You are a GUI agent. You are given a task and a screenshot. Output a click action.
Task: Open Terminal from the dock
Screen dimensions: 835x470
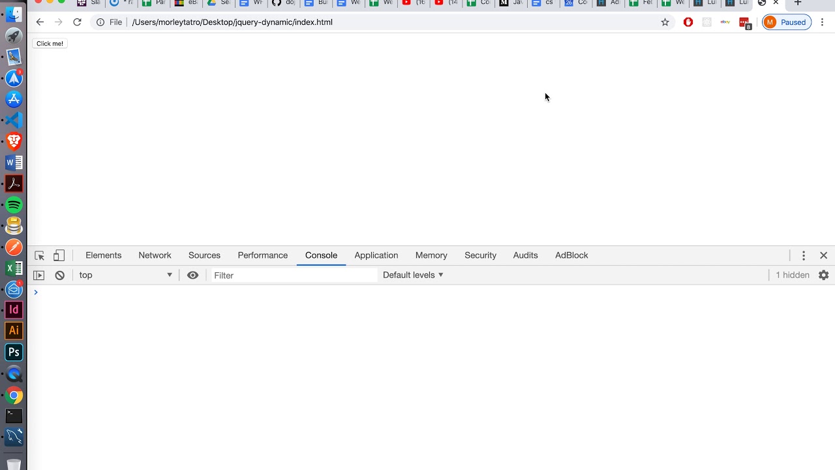point(14,415)
